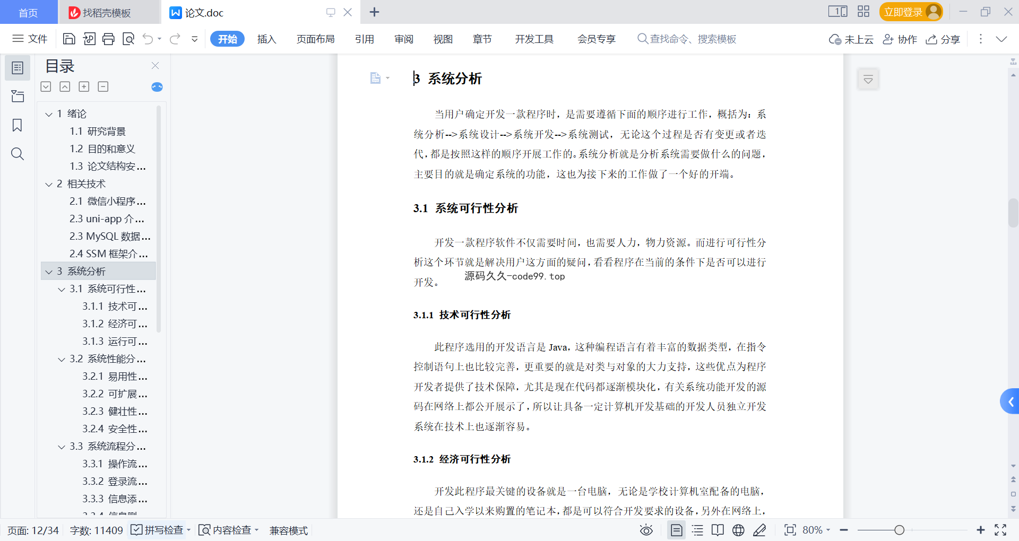Open the 文件 menu

click(30, 39)
